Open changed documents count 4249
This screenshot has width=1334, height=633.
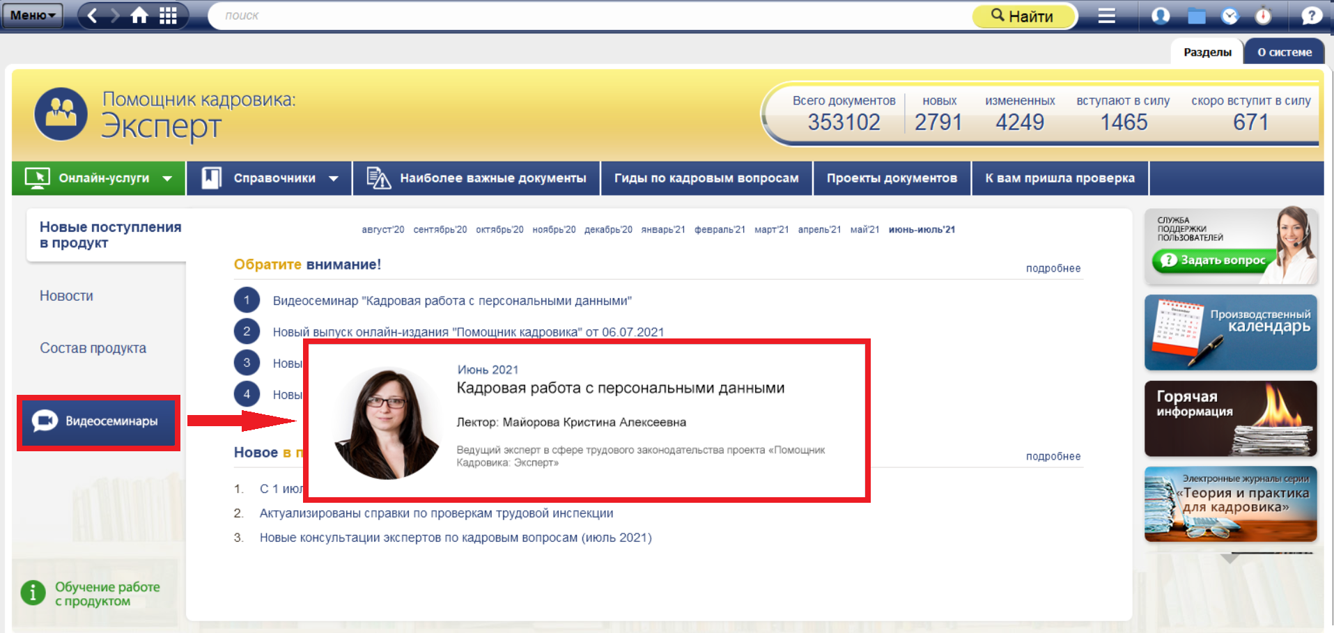[x=1020, y=122]
